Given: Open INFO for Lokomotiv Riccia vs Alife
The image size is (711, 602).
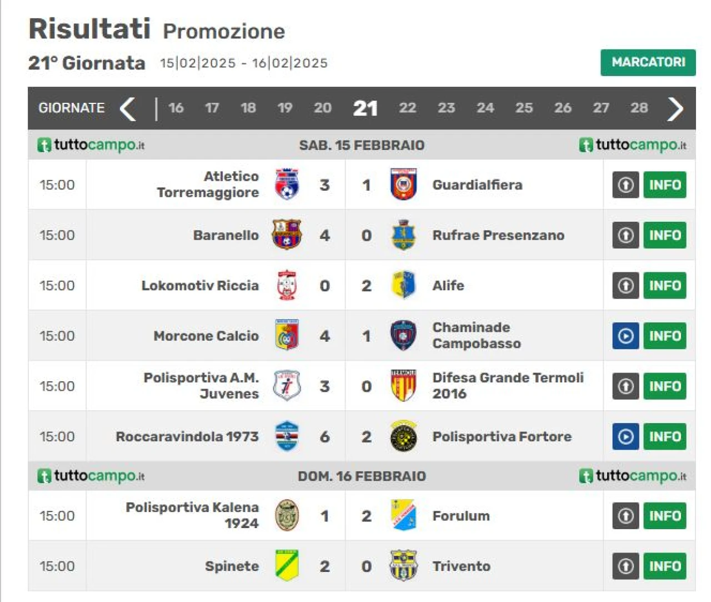Looking at the screenshot, I should click(665, 285).
